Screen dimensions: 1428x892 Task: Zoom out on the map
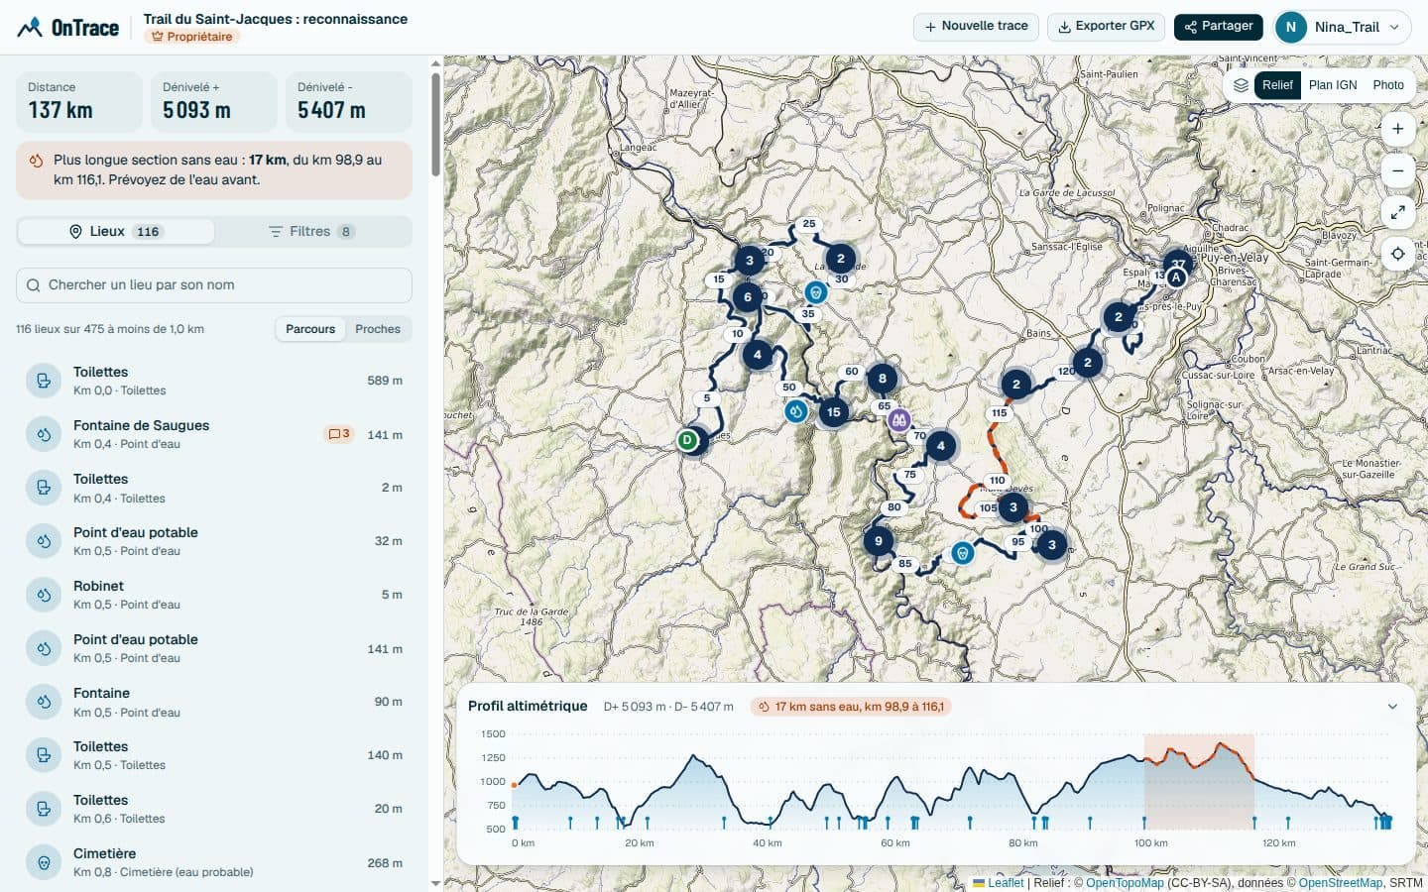1397,170
